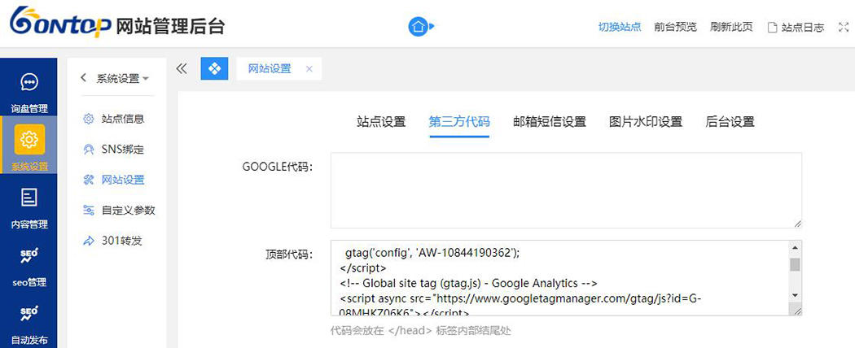
Task: Click inside the GOOGLE代码 text area
Action: (566, 190)
